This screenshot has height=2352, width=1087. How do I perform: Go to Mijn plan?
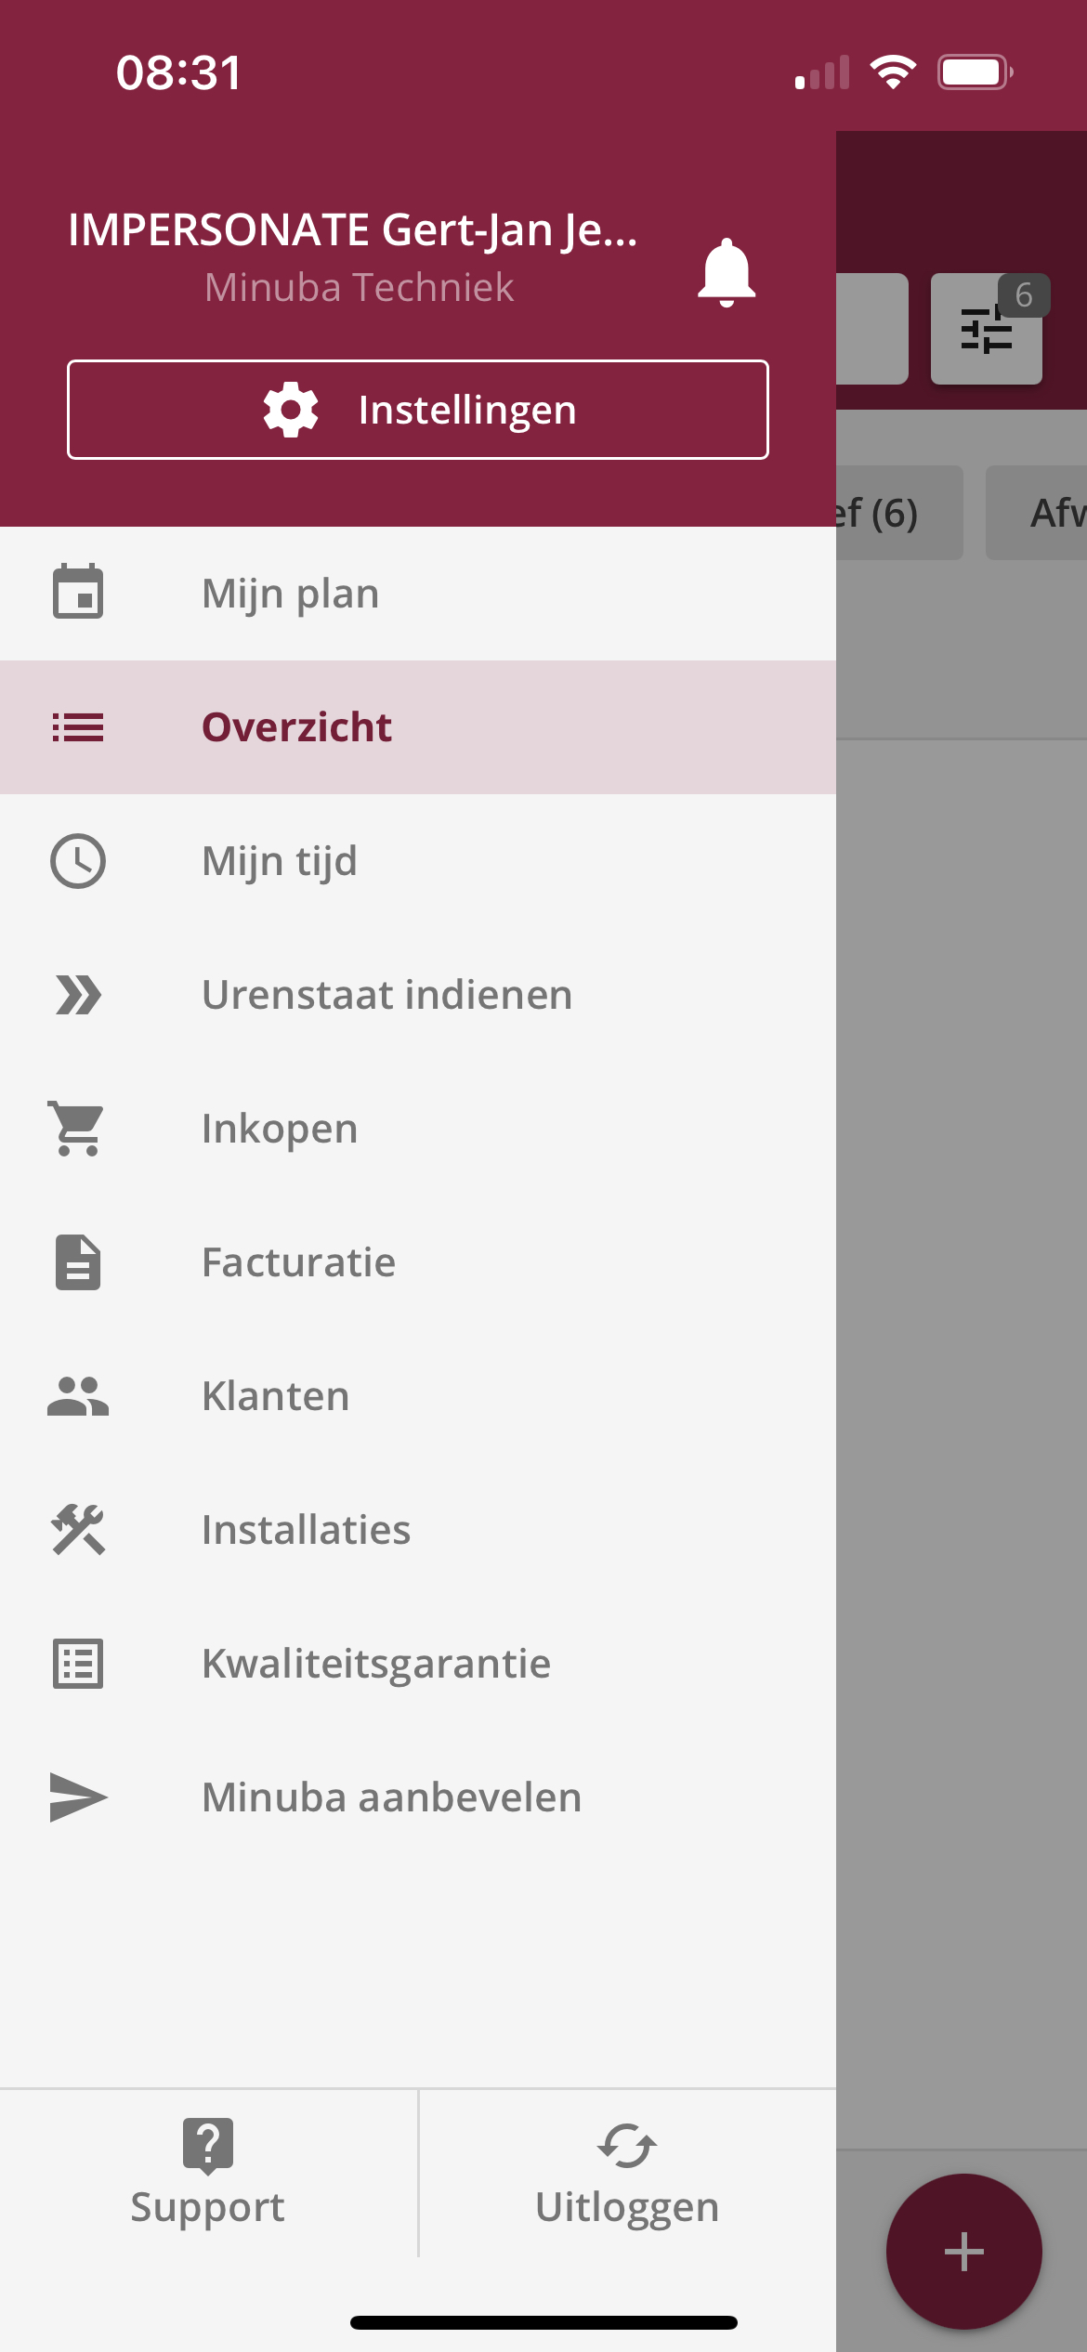(x=418, y=594)
